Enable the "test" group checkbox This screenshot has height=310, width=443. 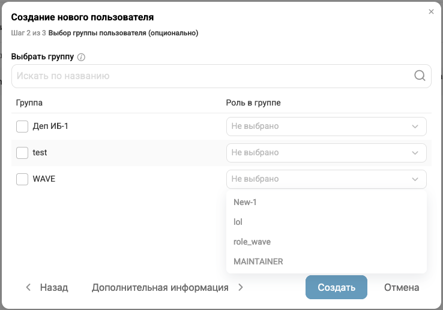coord(22,153)
